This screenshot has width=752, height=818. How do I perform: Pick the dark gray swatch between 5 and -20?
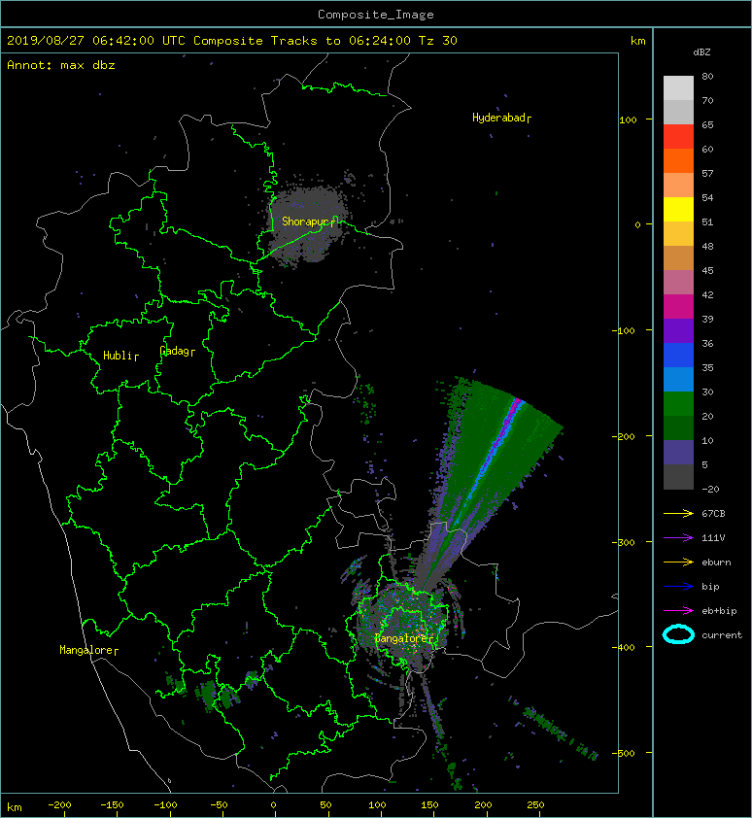pyautogui.click(x=678, y=477)
